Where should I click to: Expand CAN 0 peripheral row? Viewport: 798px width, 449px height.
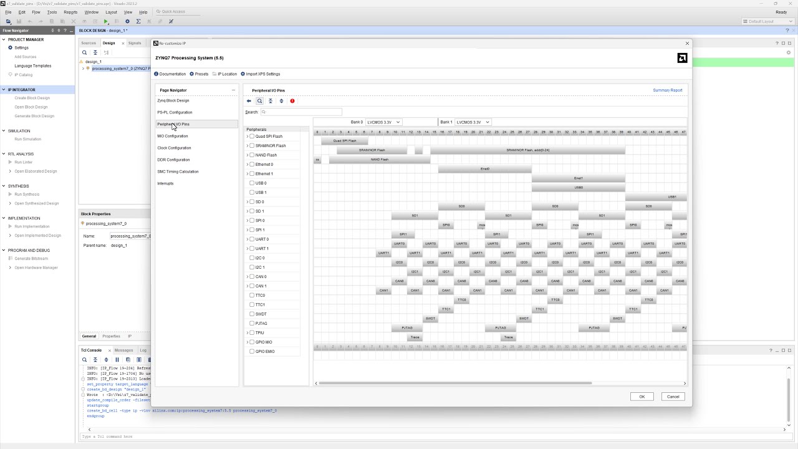point(247,277)
